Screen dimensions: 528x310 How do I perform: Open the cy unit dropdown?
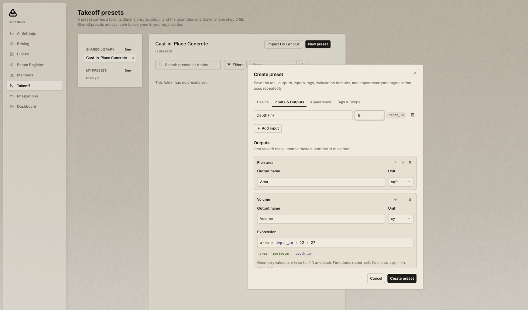tap(400, 218)
